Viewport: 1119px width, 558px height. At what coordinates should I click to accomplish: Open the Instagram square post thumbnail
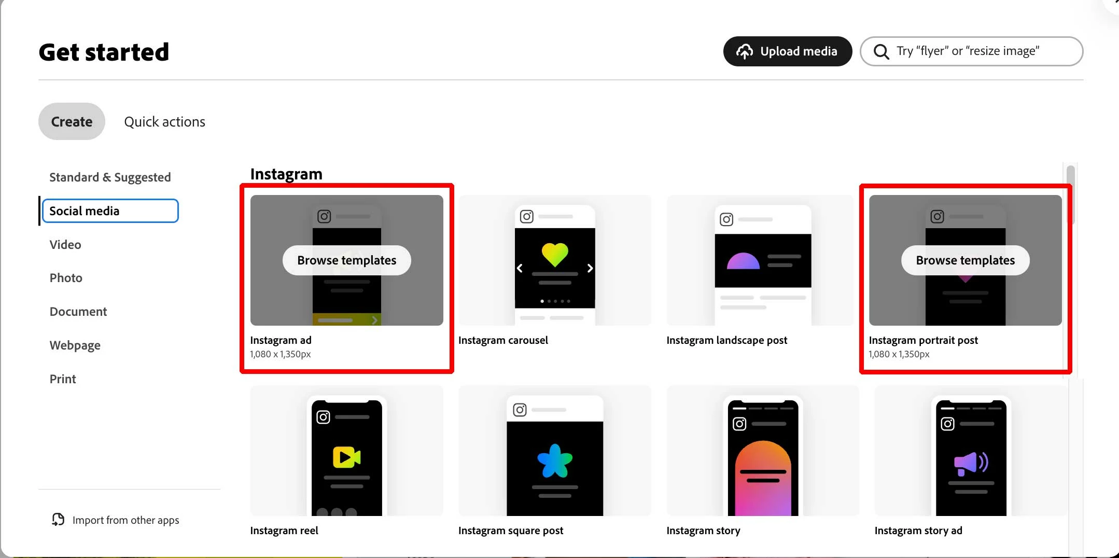(x=554, y=451)
